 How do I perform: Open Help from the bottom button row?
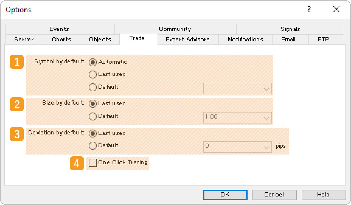click(x=323, y=195)
